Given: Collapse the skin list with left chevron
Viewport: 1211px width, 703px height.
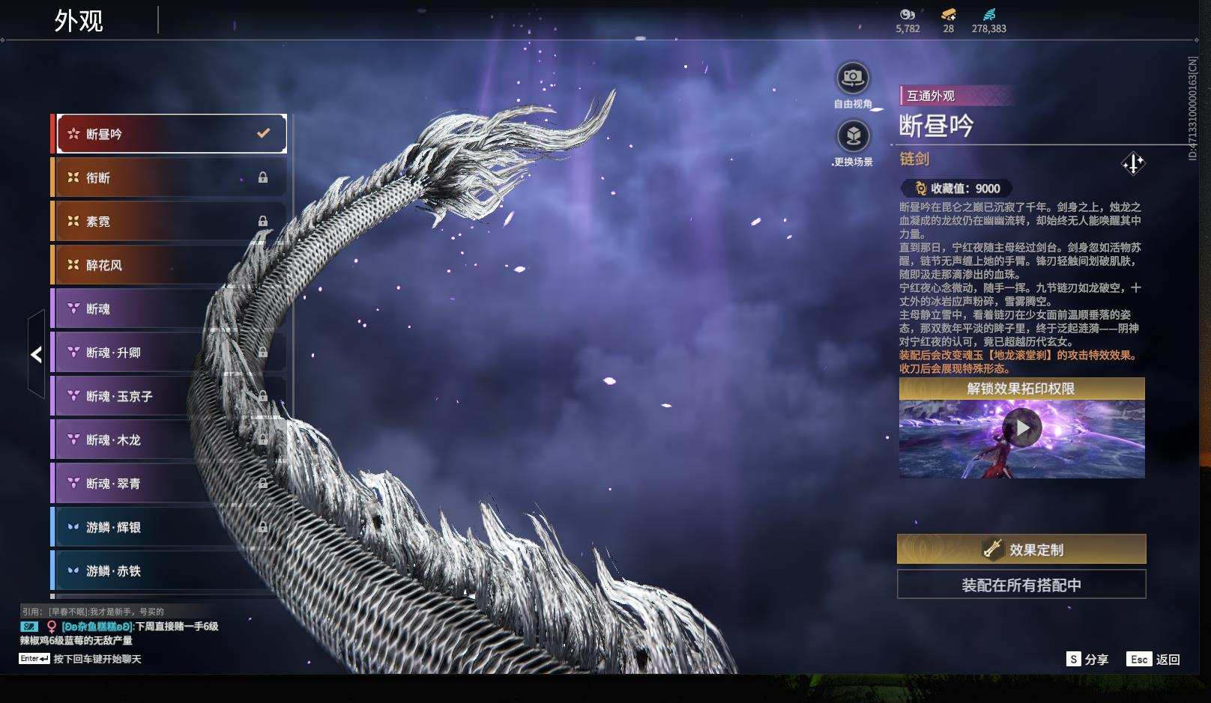Looking at the screenshot, I should point(36,354).
